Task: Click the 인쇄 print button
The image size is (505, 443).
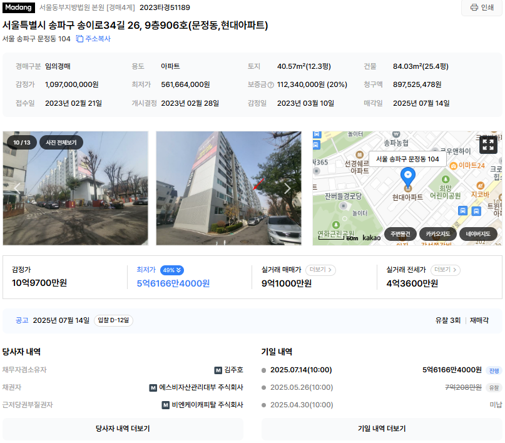Action: coord(482,8)
